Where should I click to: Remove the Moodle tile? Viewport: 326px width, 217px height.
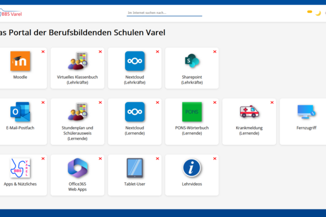[x=43, y=52]
